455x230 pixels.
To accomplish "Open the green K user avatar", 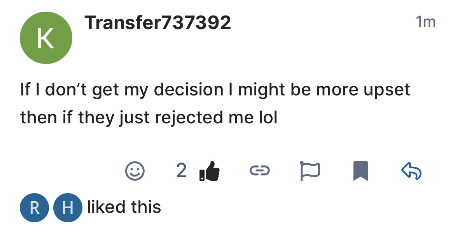I will click(46, 38).
